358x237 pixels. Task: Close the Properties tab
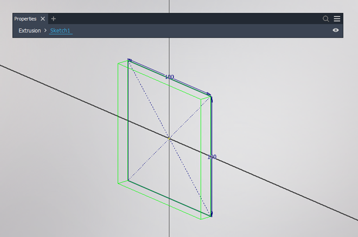pyautogui.click(x=43, y=19)
